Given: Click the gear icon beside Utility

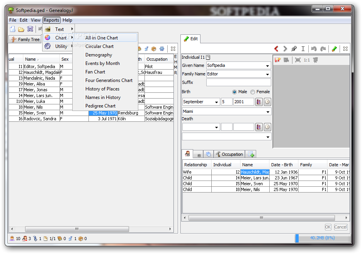Looking at the screenshot, I should pos(48,46).
